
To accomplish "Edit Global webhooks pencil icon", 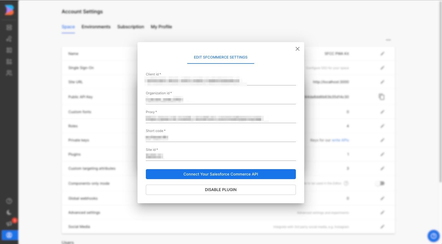I will coord(383,198).
